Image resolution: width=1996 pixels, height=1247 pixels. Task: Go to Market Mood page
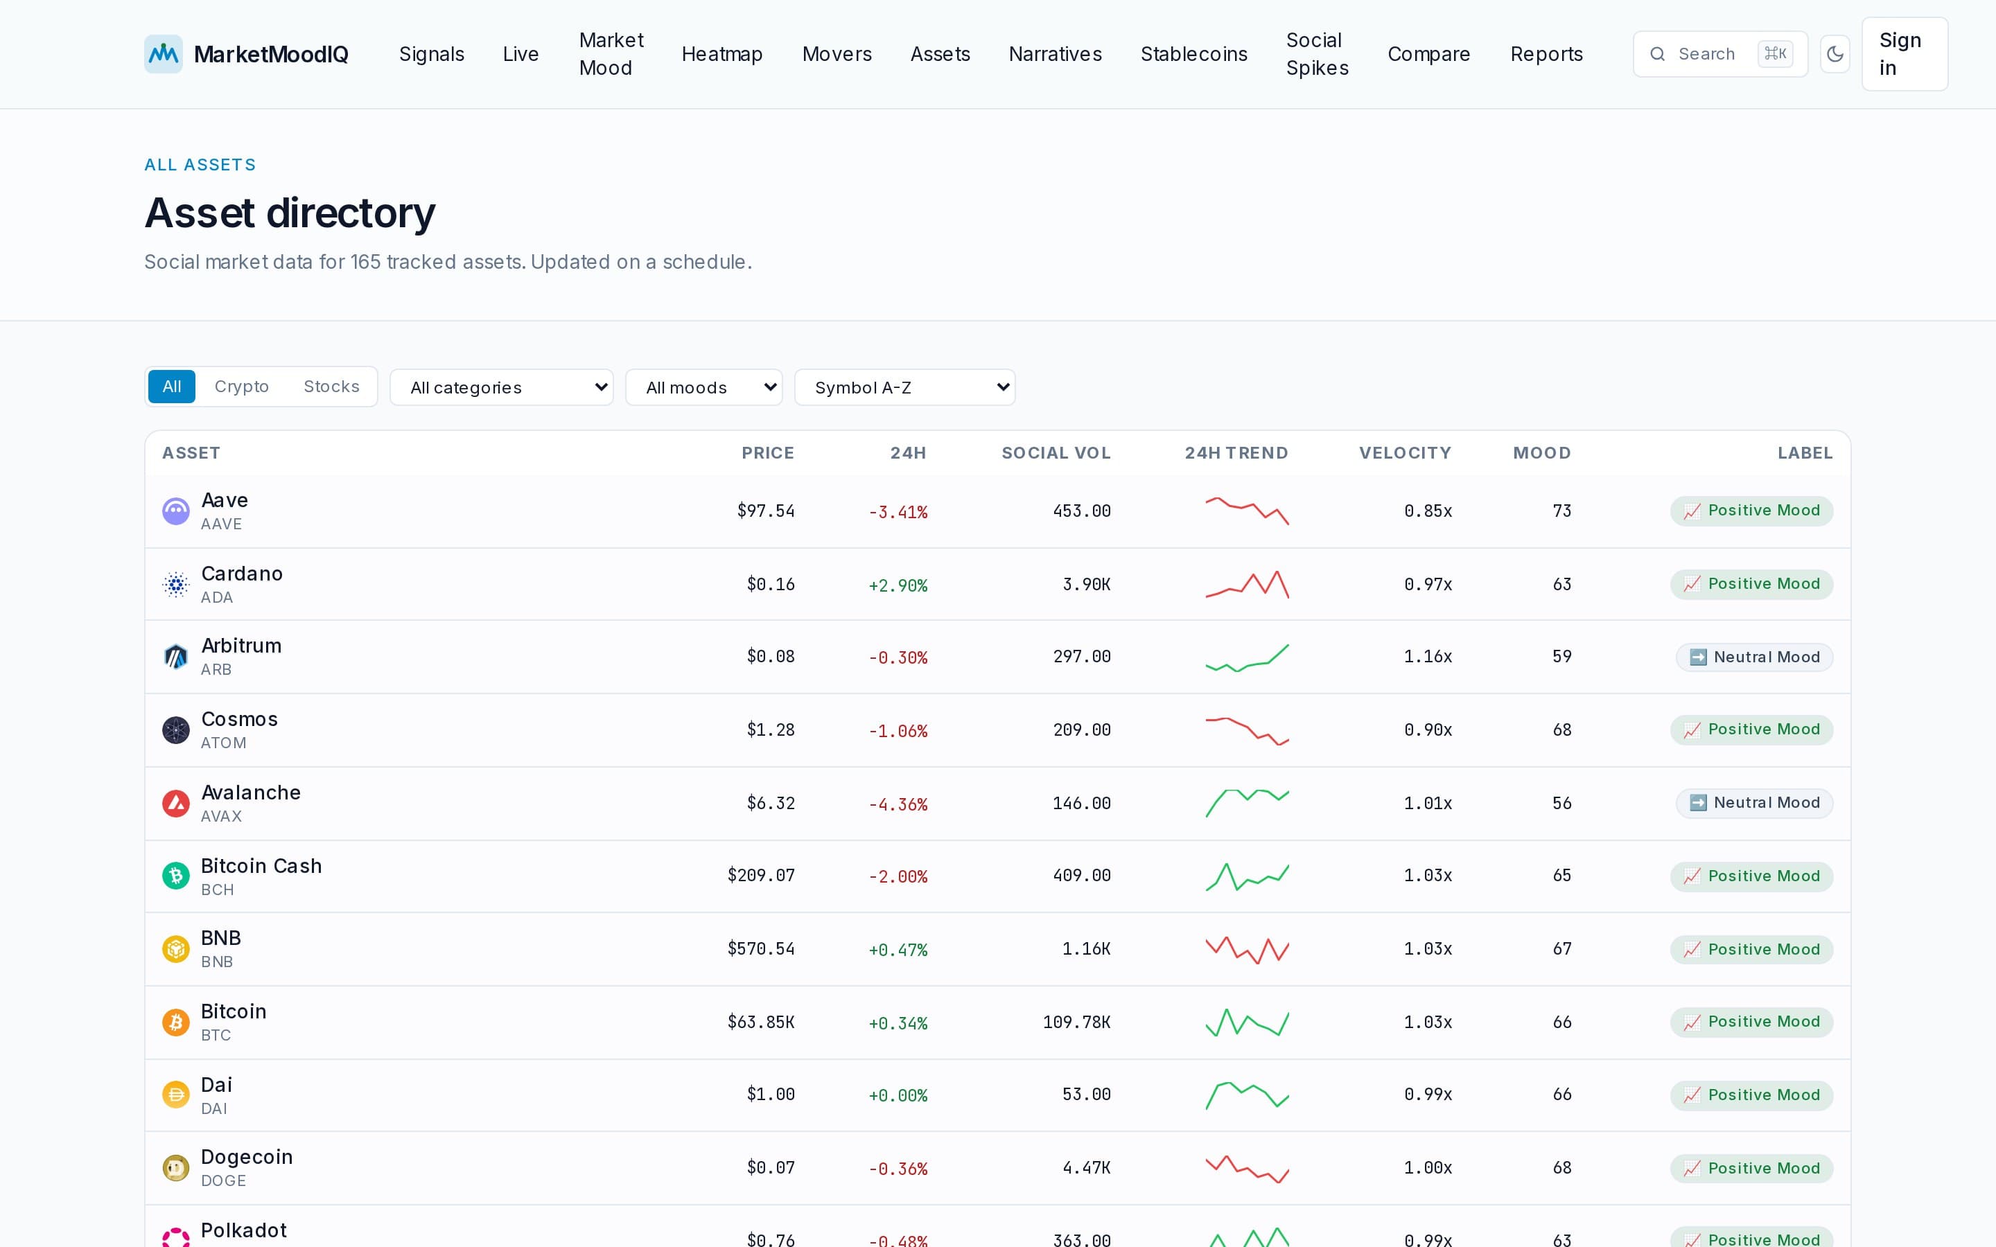[611, 55]
